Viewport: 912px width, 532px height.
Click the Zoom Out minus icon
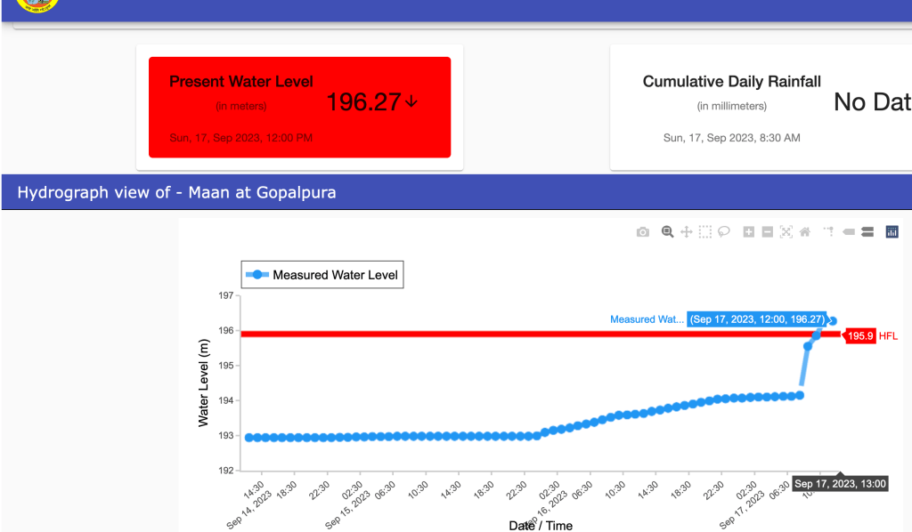[767, 232]
